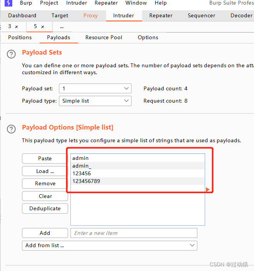Image resolution: width=254 pixels, height=271 pixels.
Task: Open the Project menu
Action: [49, 3]
